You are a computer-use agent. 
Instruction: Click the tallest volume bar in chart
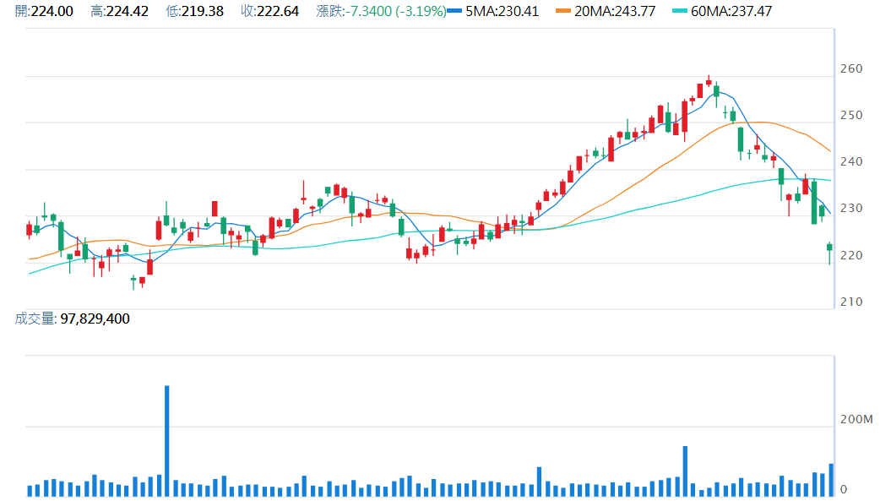click(x=167, y=439)
